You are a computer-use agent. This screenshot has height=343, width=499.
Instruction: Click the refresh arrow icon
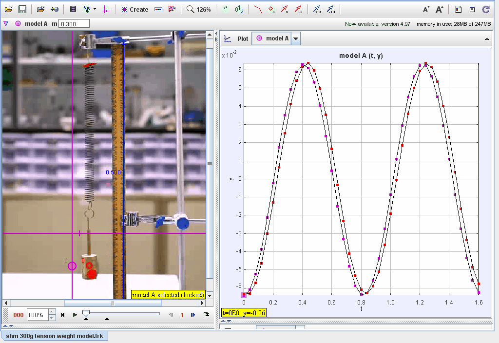tap(486, 10)
